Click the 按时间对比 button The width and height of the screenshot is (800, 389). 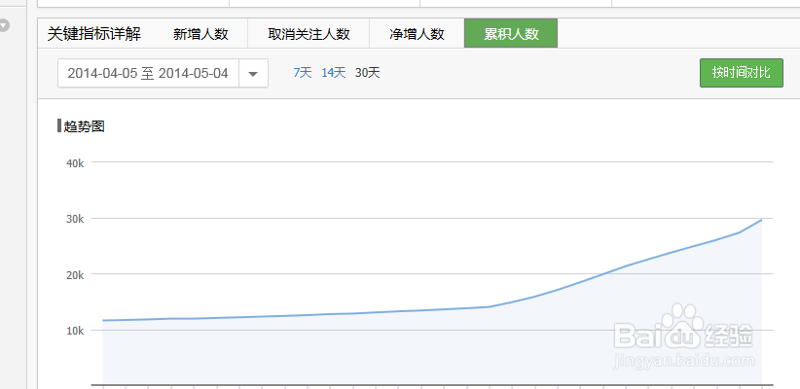[x=742, y=73]
